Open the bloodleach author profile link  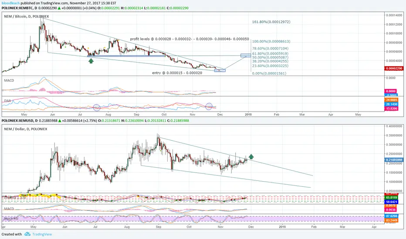(x=10, y=3)
